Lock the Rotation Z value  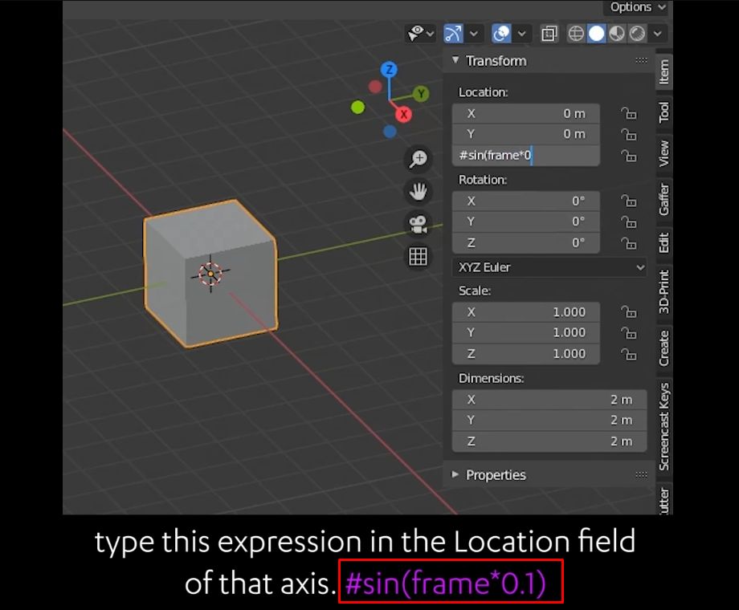[629, 243]
